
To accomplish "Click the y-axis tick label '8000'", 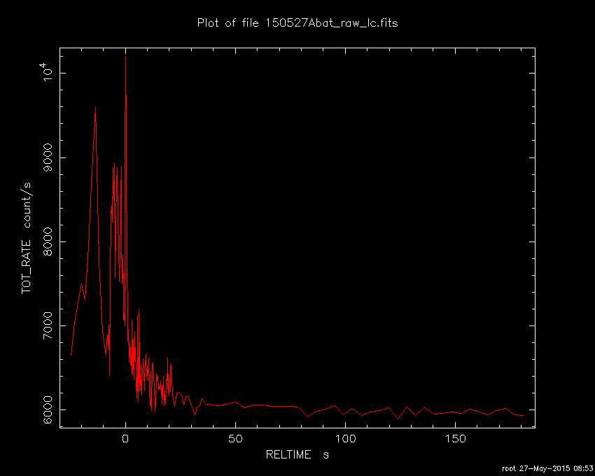I will point(48,241).
